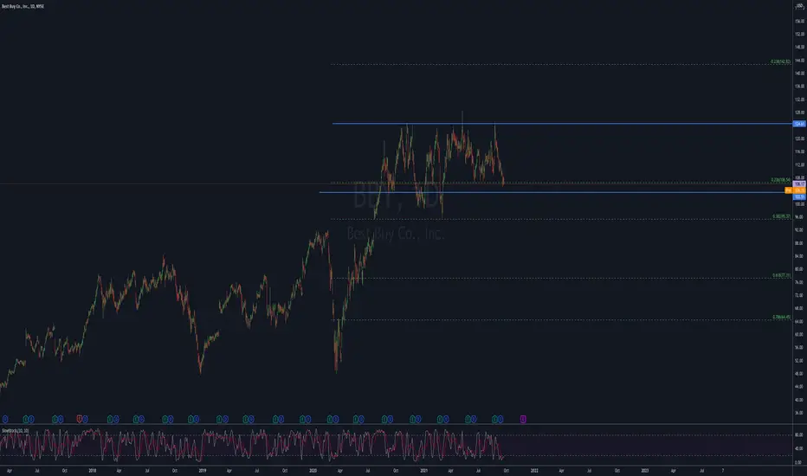Click the 80.00 level on stochastic axis

coord(798,434)
